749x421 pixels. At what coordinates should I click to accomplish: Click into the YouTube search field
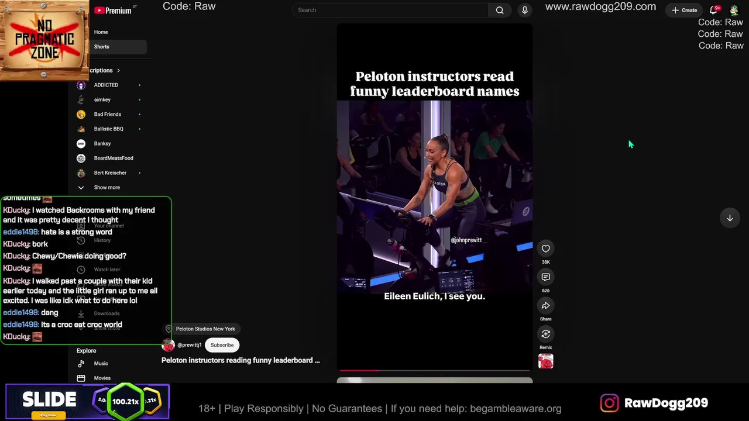[x=390, y=10]
